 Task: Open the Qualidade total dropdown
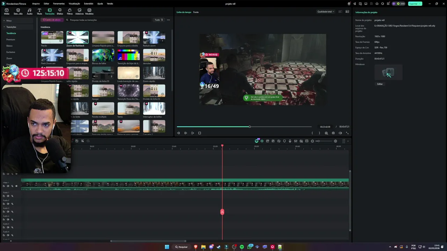point(325,12)
